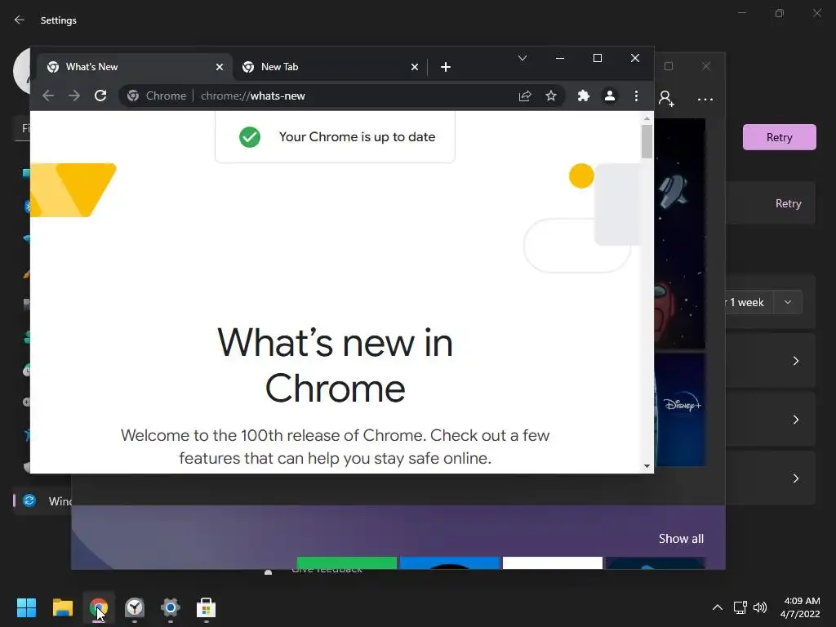Switch to the What's New tab
836x627 pixels.
coord(133,67)
